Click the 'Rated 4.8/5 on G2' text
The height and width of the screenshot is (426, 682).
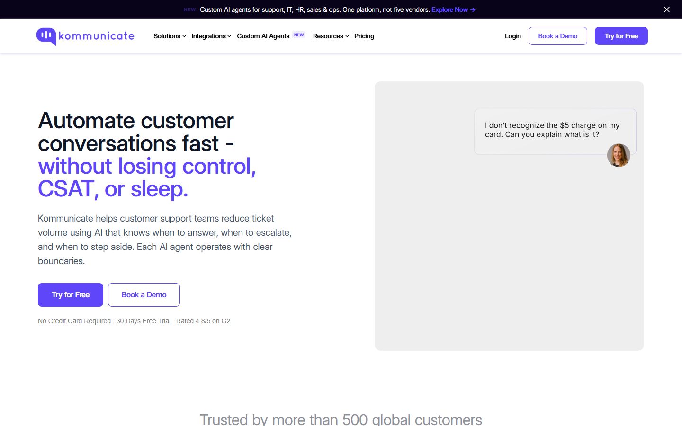203,321
